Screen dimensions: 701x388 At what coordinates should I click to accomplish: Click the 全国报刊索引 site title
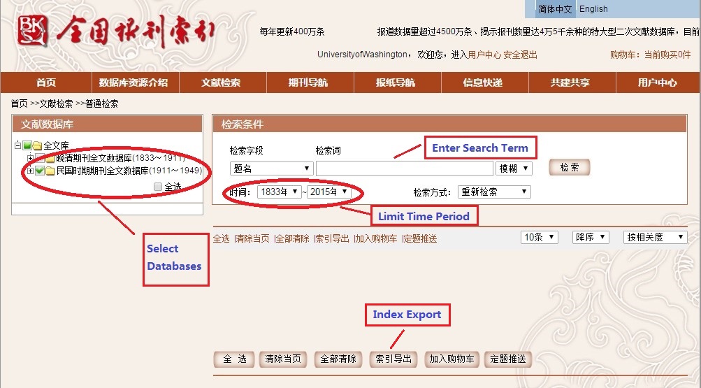[x=136, y=31]
